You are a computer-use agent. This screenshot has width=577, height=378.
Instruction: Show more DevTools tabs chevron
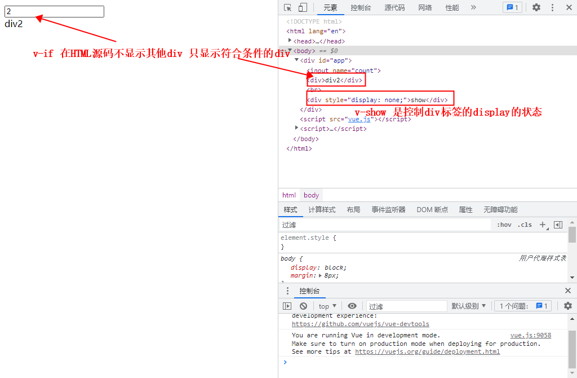tap(473, 7)
